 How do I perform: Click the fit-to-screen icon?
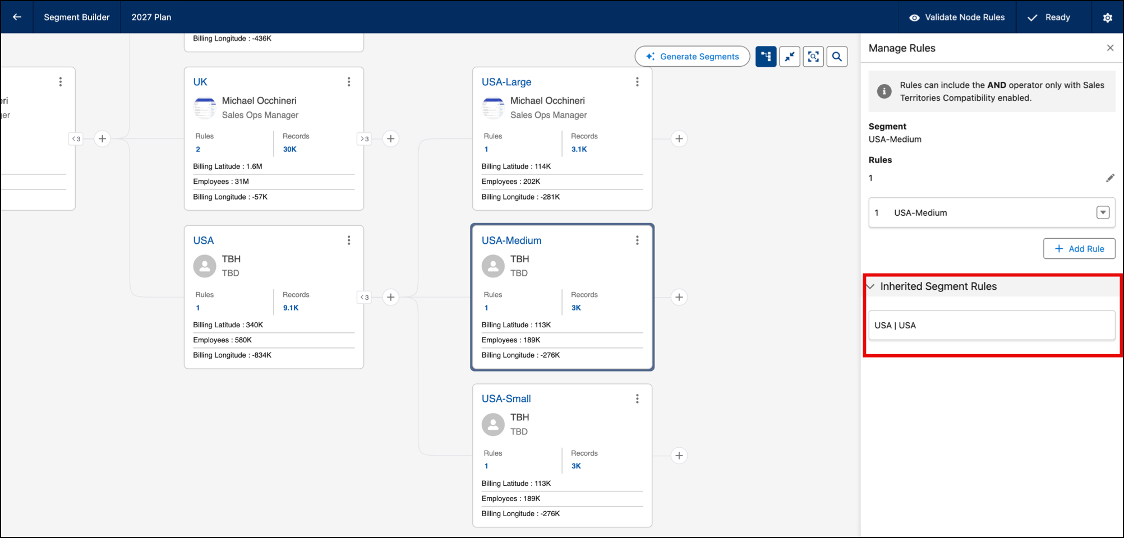[x=813, y=57]
